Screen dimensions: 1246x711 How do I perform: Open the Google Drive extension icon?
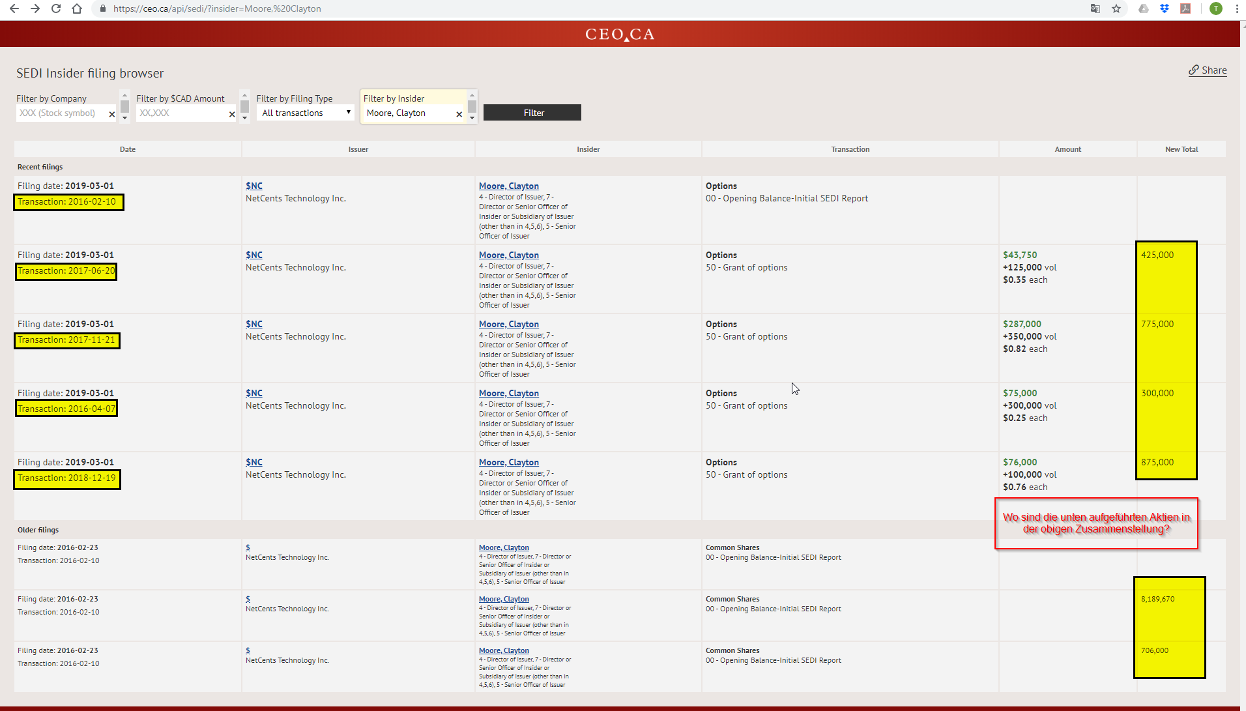pyautogui.click(x=1142, y=8)
